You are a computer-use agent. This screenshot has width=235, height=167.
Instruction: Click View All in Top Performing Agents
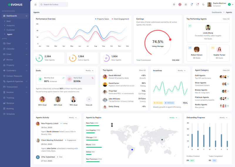pyautogui.click(x=226, y=19)
